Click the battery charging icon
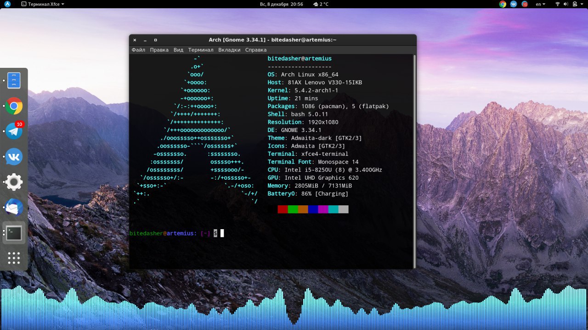 click(x=574, y=4)
